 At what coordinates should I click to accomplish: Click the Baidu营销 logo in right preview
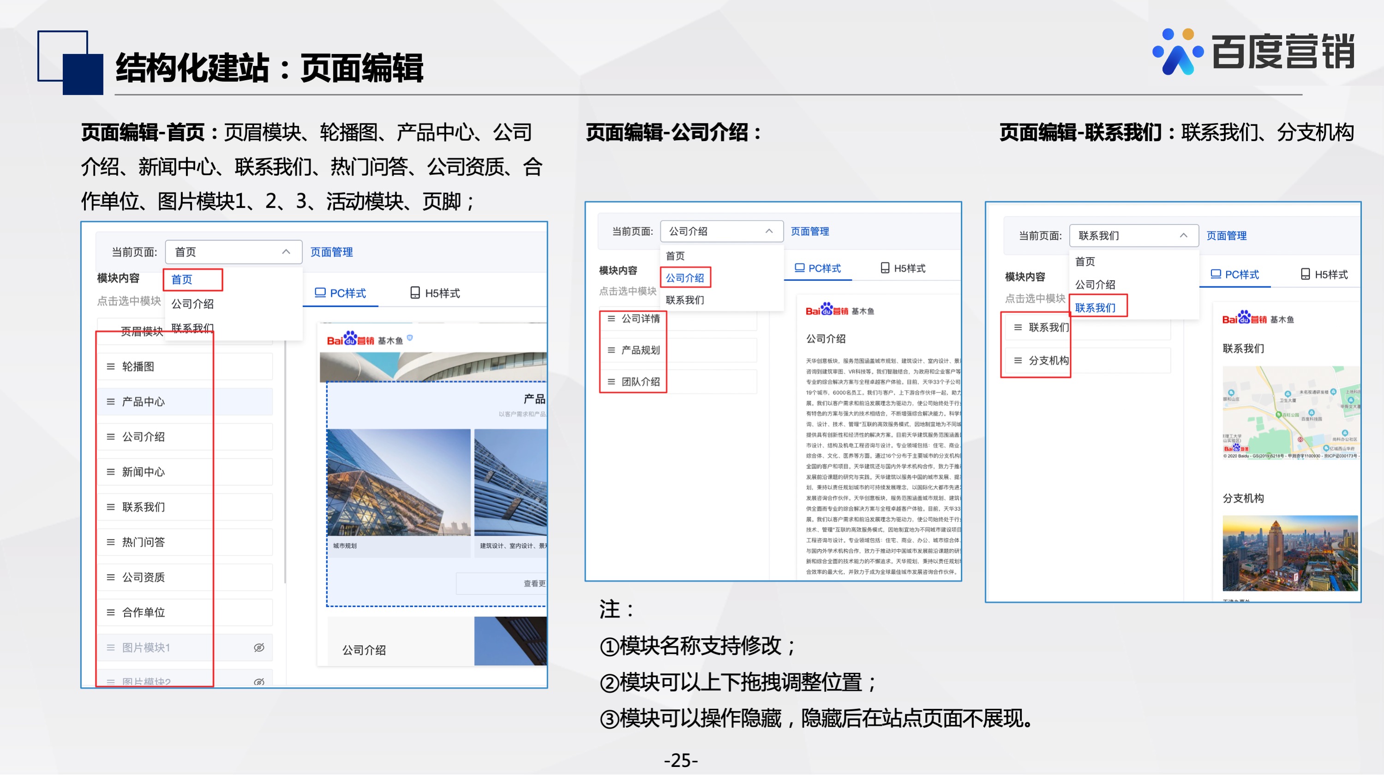(x=1244, y=318)
